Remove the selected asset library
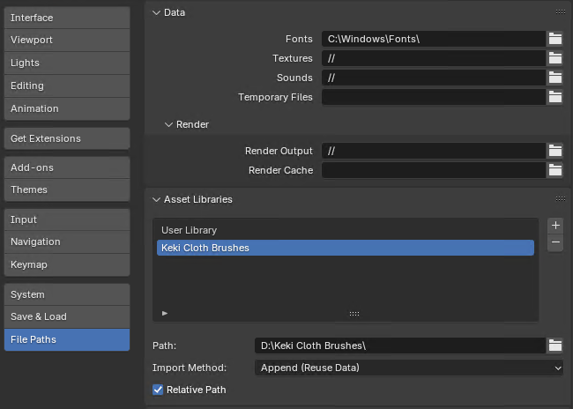Viewport: 573px width, 409px height. click(555, 242)
